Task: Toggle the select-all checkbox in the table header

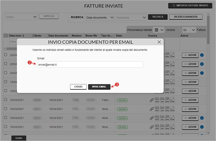Action: coord(6,36)
